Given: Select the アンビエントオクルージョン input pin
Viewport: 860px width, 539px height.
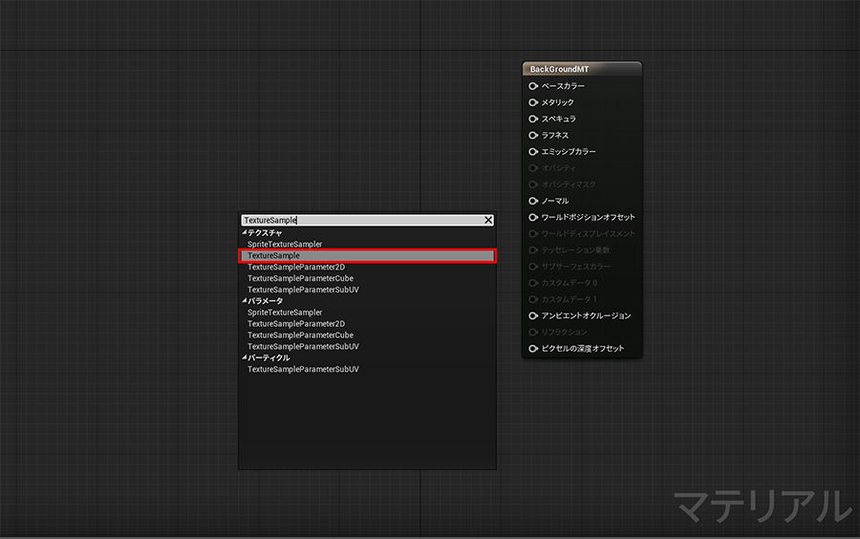Looking at the screenshot, I should click(534, 315).
